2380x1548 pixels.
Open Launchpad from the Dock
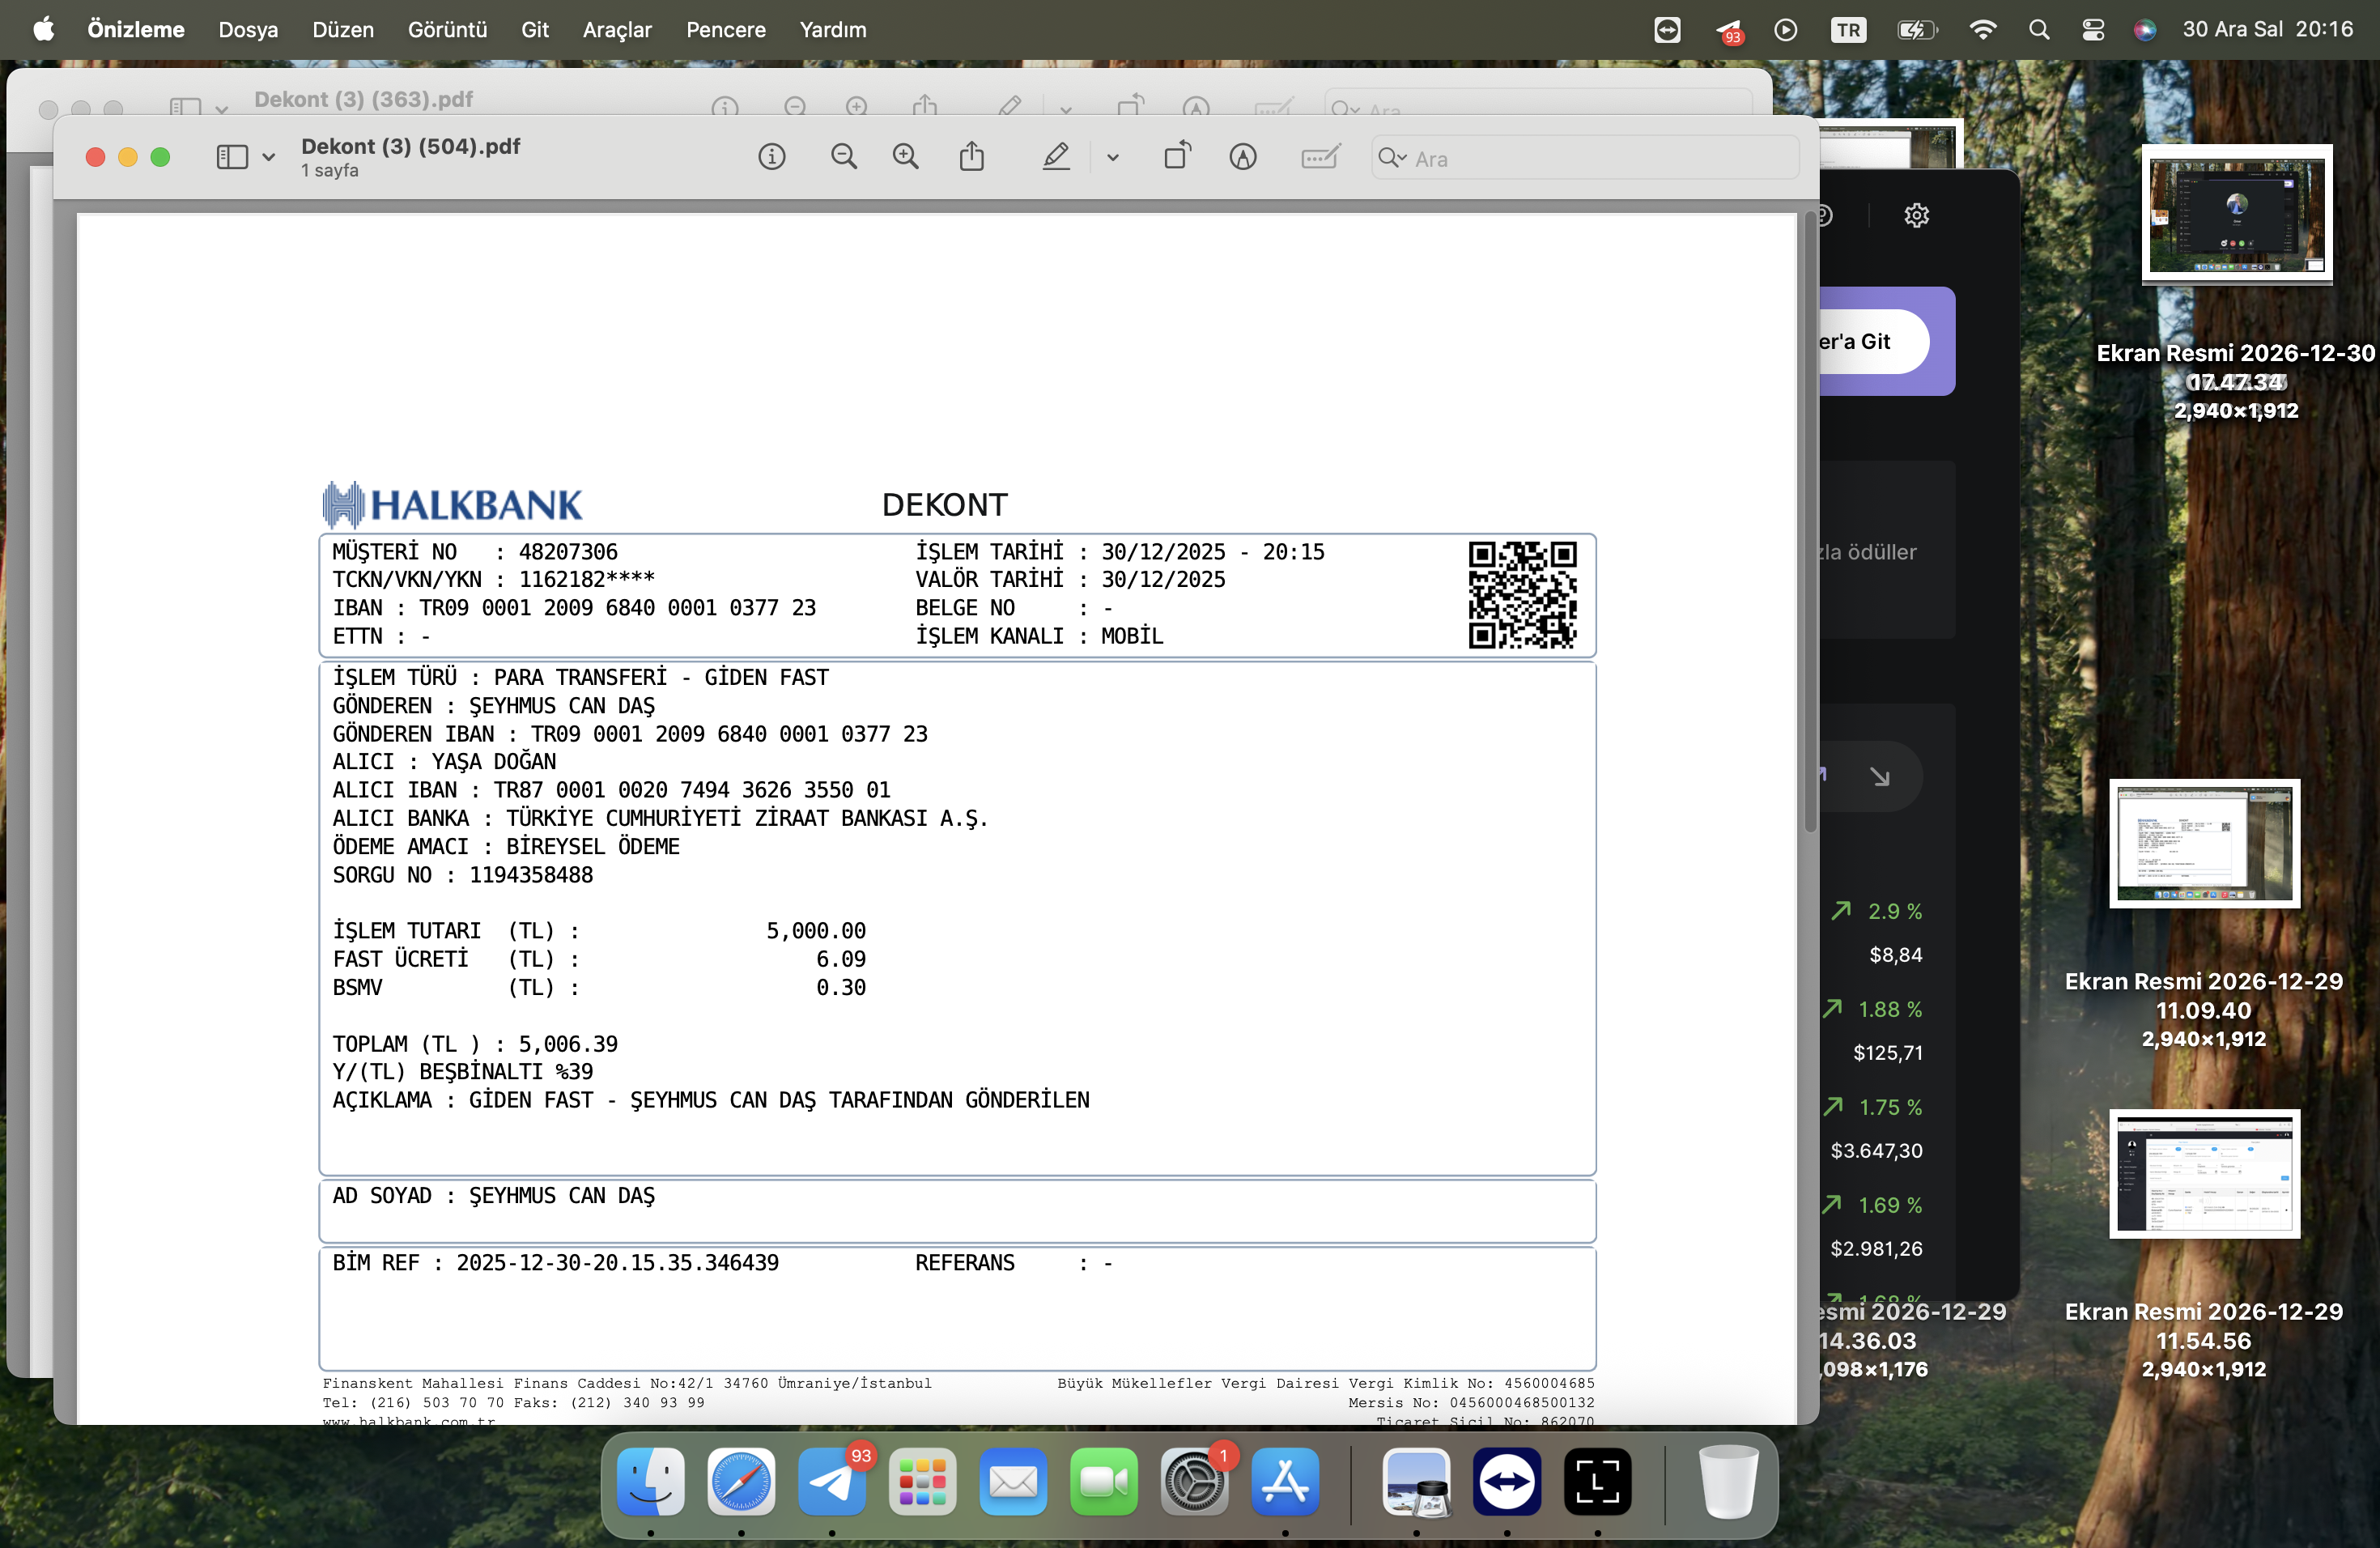tap(922, 1481)
